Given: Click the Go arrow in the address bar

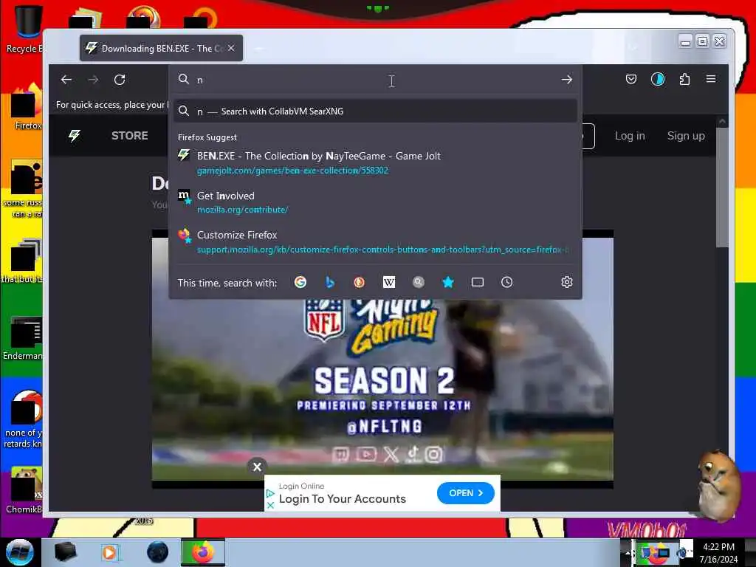Looking at the screenshot, I should tap(566, 80).
